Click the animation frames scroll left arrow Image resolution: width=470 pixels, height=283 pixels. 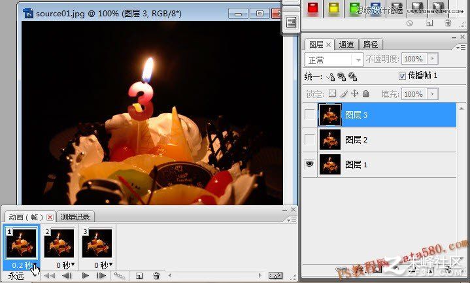(x=170, y=275)
